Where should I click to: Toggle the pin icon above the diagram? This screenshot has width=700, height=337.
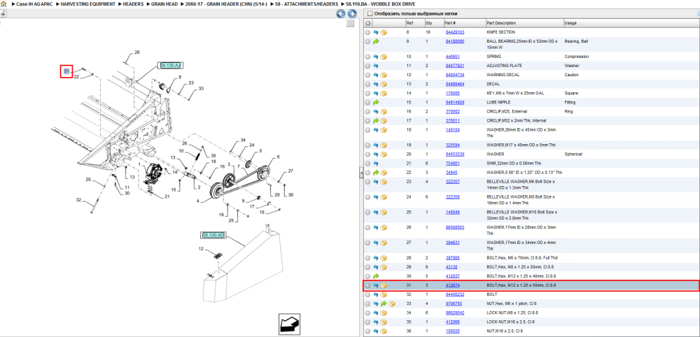[x=3, y=13]
